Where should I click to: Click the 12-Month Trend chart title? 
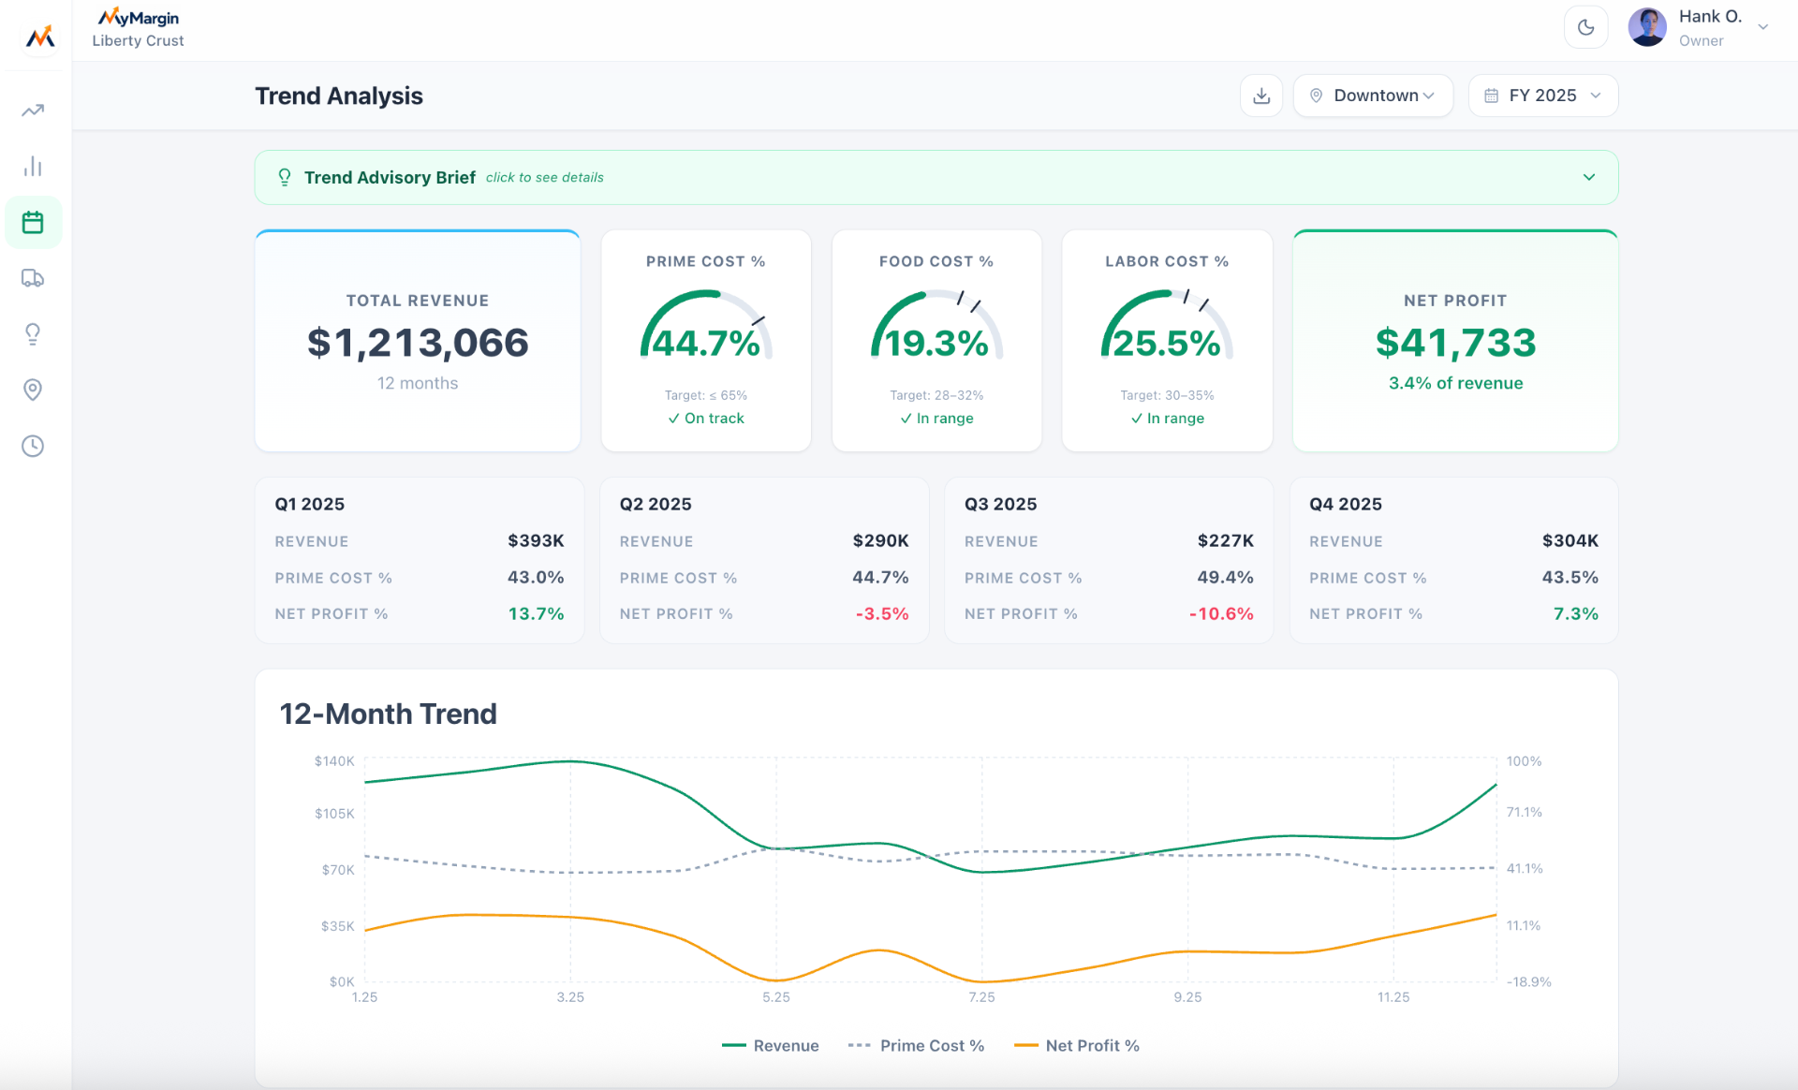pyautogui.click(x=388, y=714)
